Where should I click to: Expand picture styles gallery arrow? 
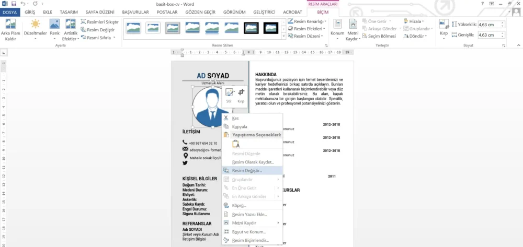[283, 36]
